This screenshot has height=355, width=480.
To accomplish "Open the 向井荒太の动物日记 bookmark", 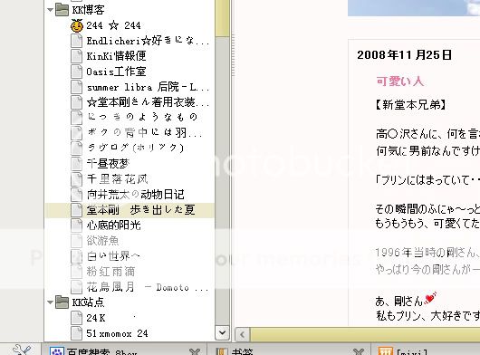I will (x=135, y=195).
